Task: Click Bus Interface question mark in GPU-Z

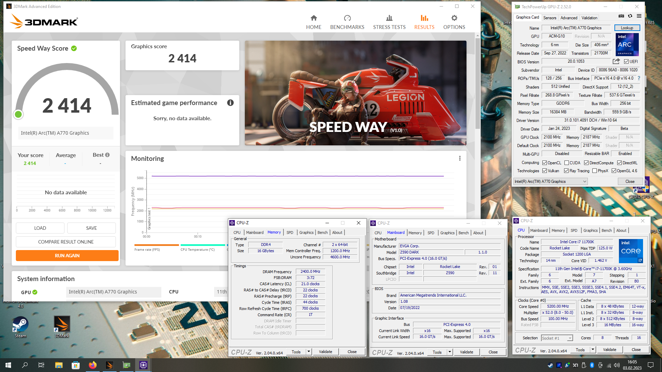Action: 639,78
